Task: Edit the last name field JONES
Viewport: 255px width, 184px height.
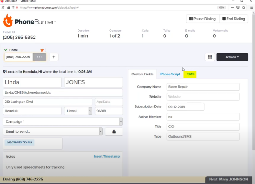Action: [x=93, y=82]
